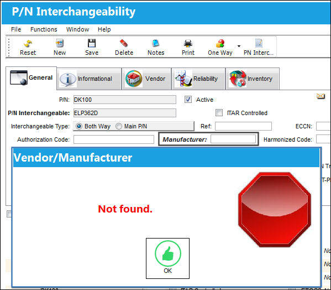Screen dimensions: 331x290
Task: Open the PN Interc.. toolbar item
Action: [259, 48]
